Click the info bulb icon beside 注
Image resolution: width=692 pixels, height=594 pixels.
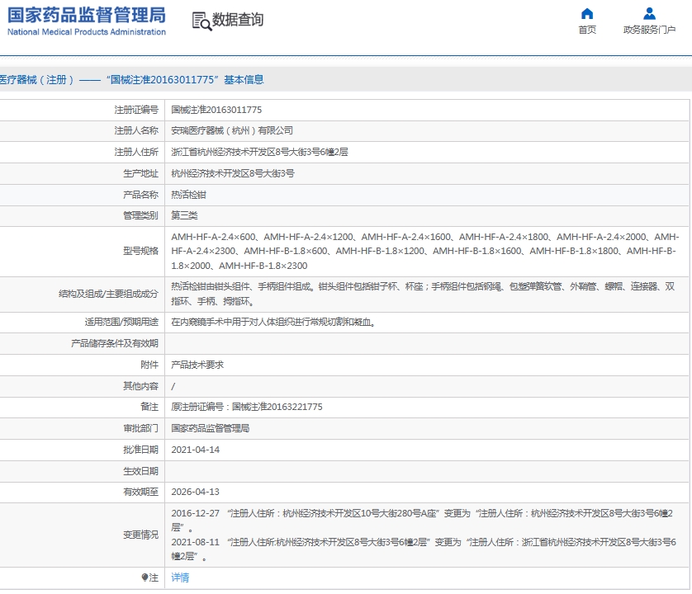145,577
